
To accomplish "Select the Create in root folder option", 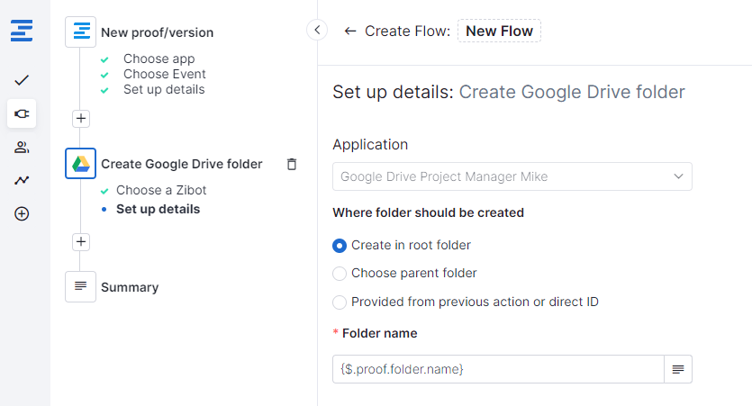I will tap(340, 245).
